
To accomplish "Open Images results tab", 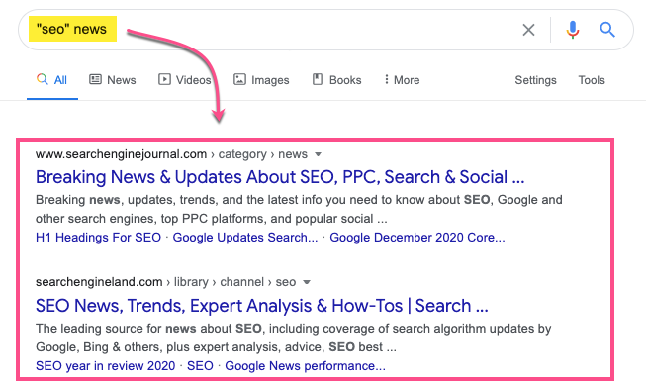I will [x=261, y=80].
